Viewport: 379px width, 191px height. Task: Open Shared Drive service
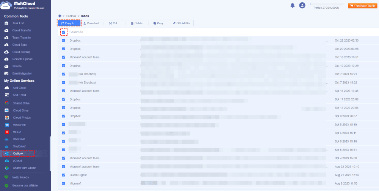(21, 103)
